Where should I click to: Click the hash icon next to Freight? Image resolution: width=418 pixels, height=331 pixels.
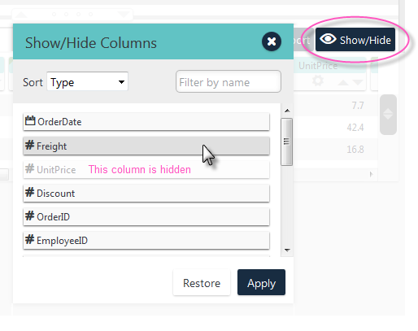point(30,145)
